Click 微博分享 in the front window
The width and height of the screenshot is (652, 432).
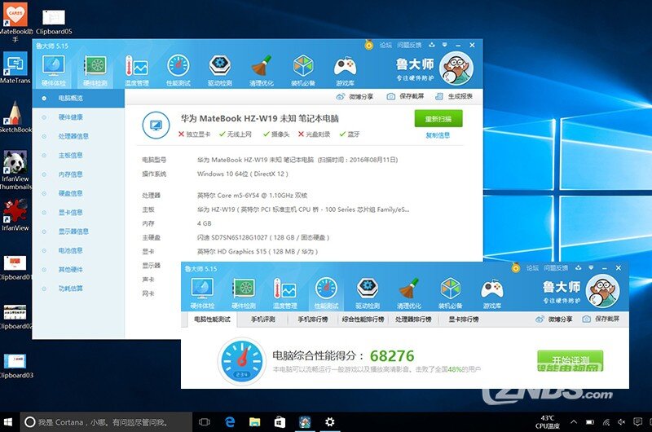[554, 320]
